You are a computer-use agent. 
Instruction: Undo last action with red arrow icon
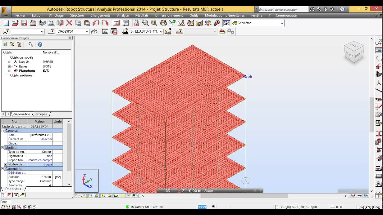pos(96,23)
